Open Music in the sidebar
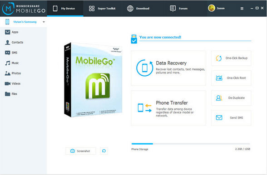267x175 pixels. tap(23, 63)
